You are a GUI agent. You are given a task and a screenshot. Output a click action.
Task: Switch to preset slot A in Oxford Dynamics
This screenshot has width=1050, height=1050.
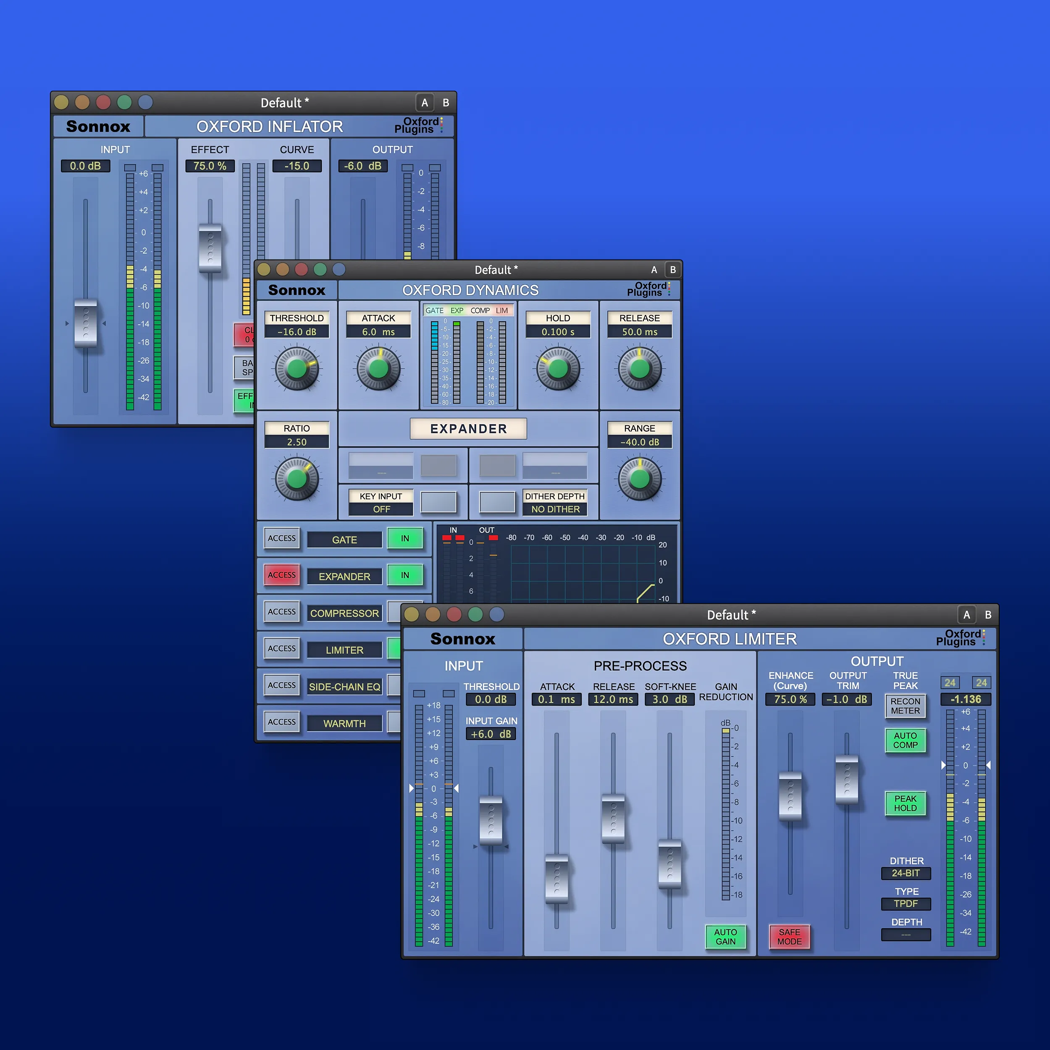tap(654, 270)
